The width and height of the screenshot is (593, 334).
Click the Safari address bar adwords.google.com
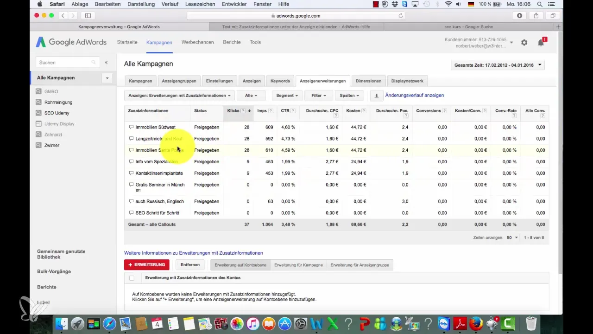[296, 15]
